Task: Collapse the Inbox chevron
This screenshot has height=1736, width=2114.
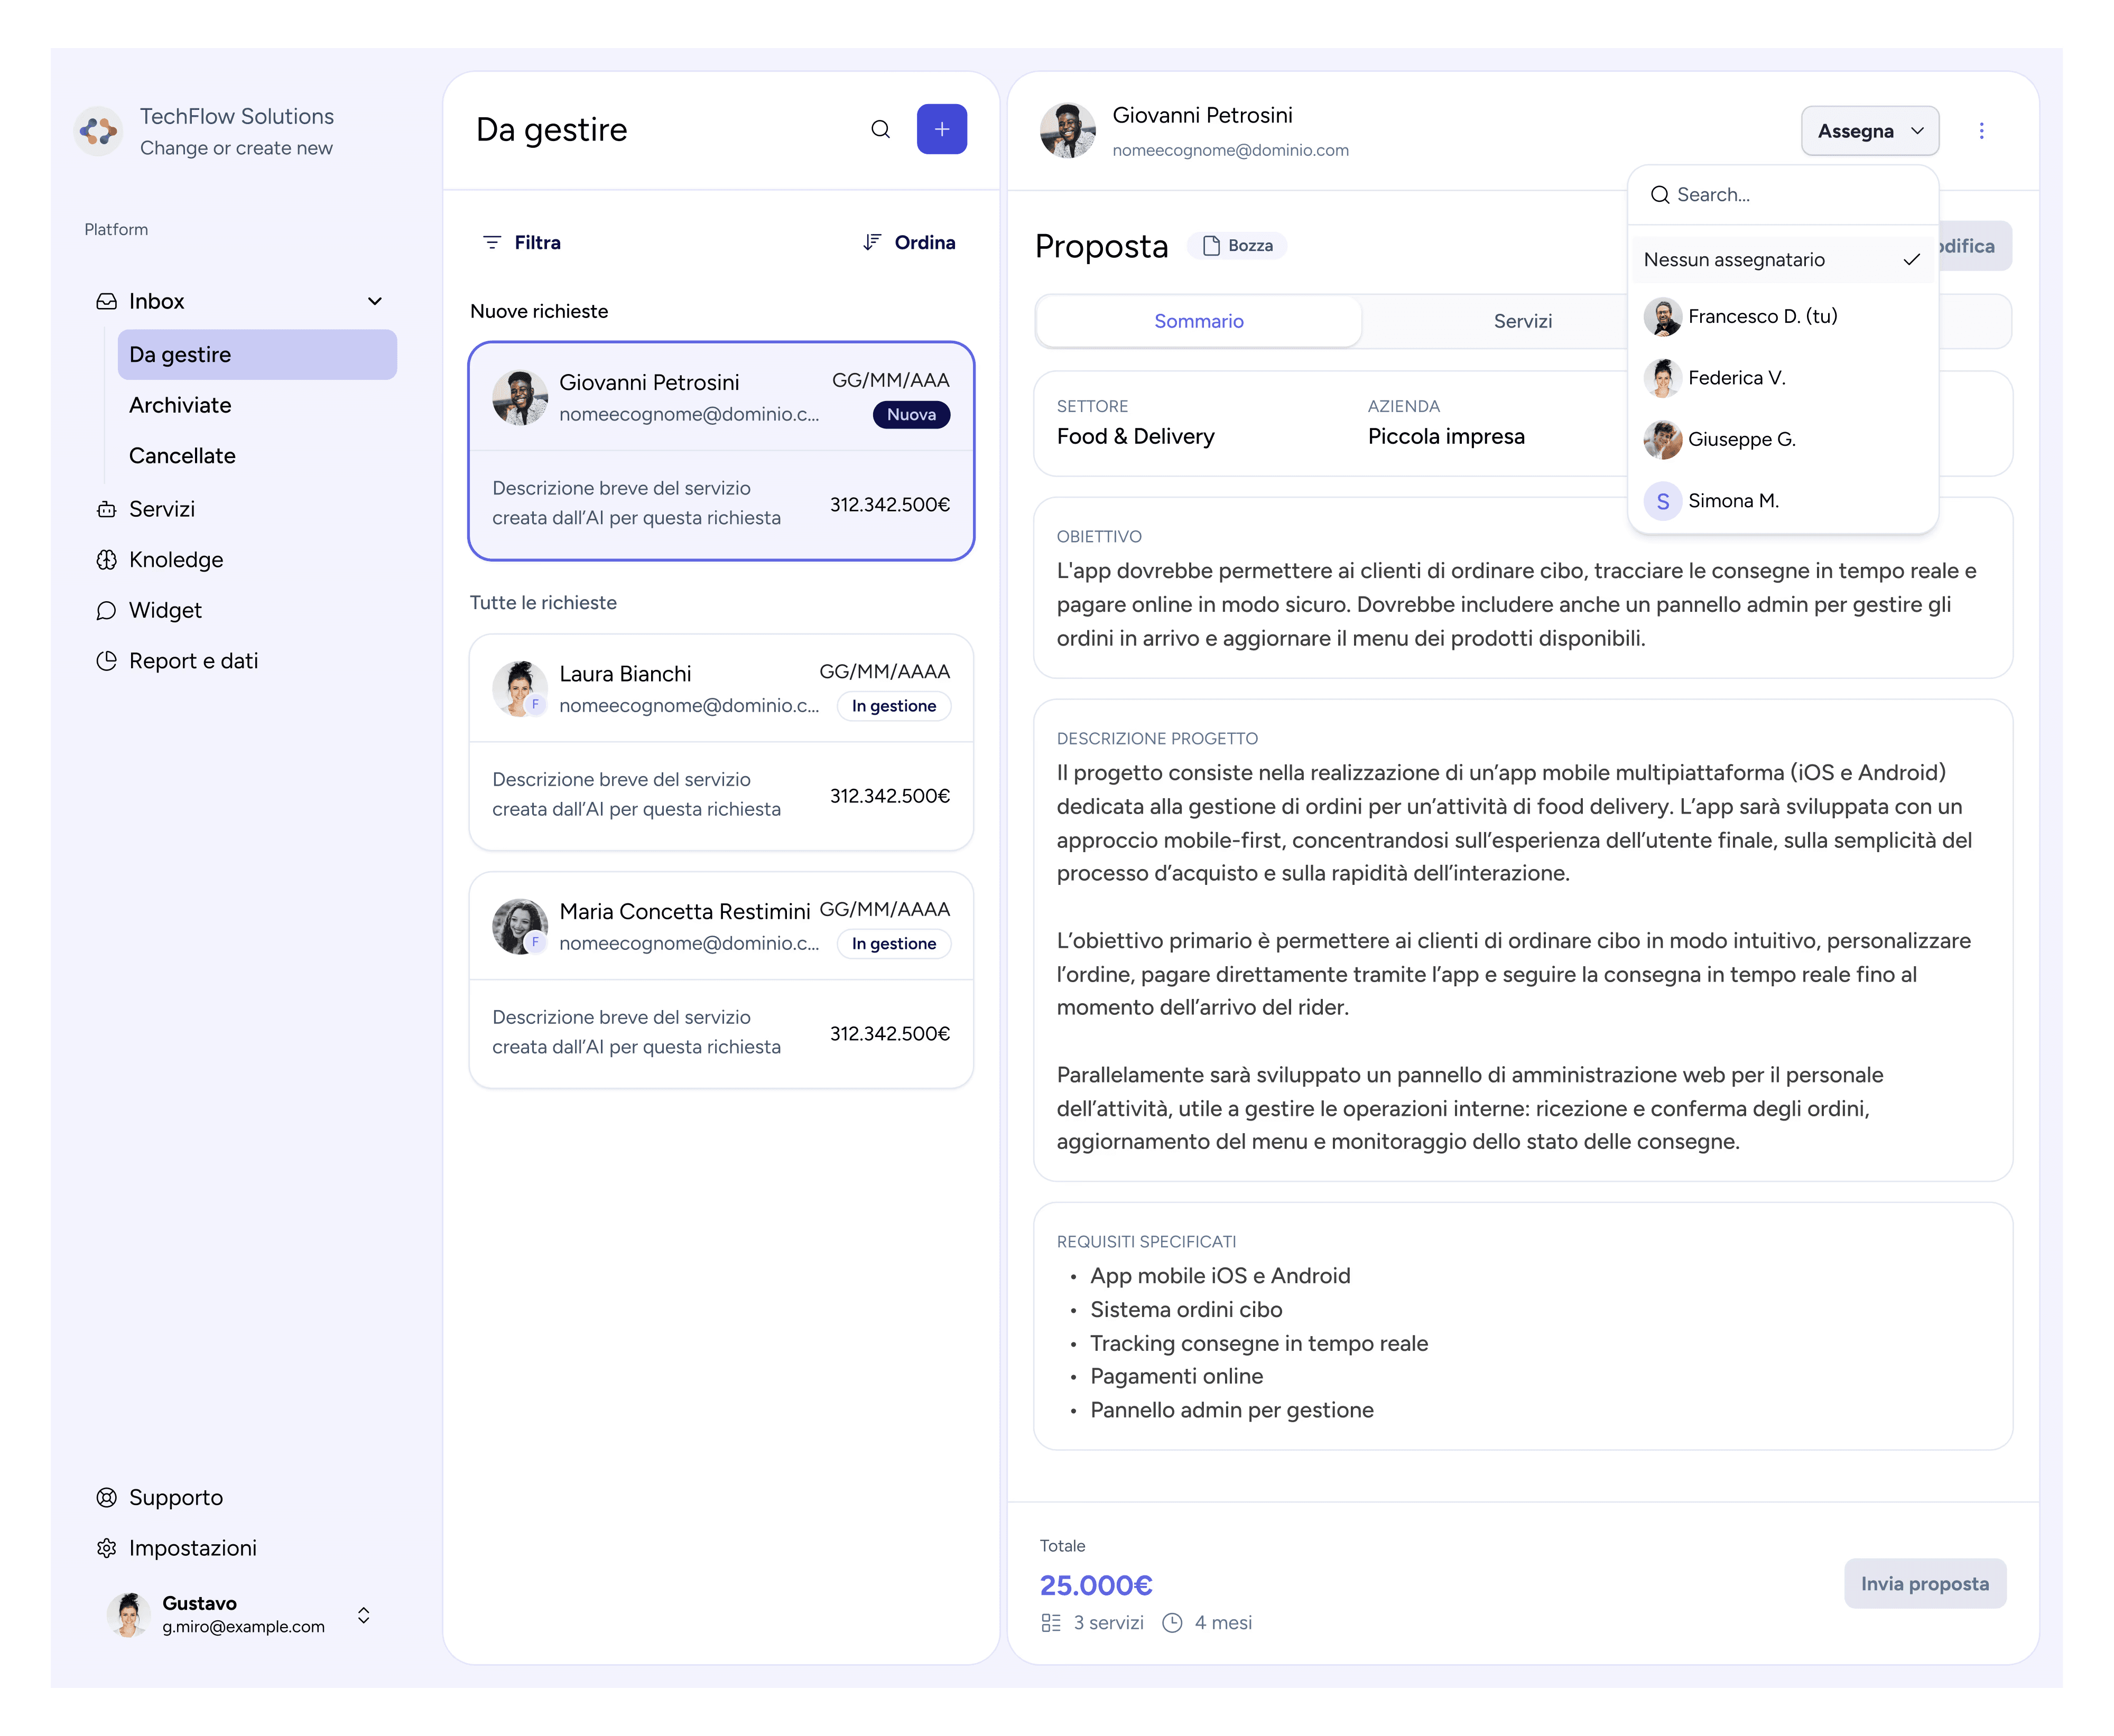Action: point(374,301)
